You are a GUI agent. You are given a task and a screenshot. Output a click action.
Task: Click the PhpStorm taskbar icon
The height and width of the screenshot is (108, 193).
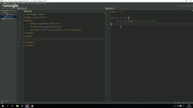[x=27, y=106]
